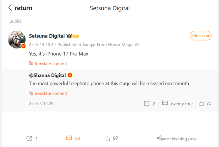The image size is (219, 147).
Task: Click the back arrow icon
Action: 10,8
